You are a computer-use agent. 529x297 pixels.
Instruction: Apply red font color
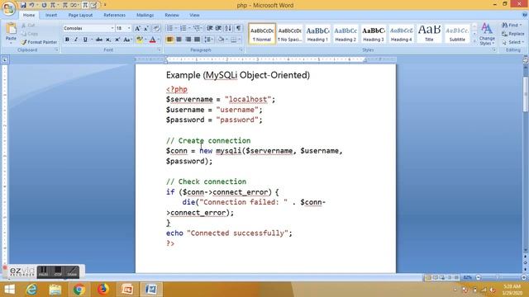tap(152, 40)
